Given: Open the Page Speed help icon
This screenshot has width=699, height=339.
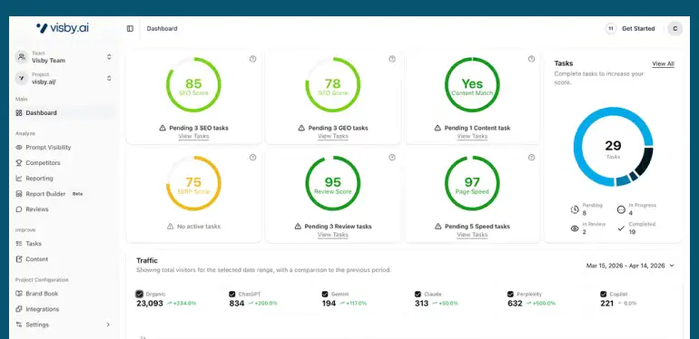Looking at the screenshot, I should tap(531, 157).
